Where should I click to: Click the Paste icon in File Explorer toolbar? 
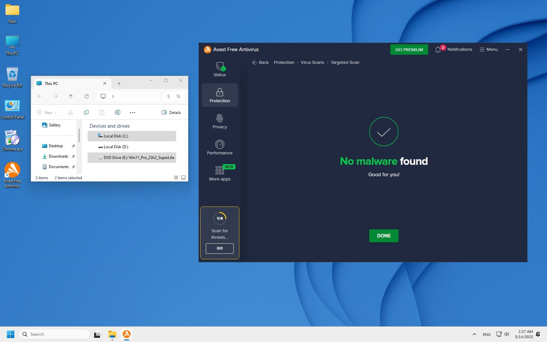(102, 113)
